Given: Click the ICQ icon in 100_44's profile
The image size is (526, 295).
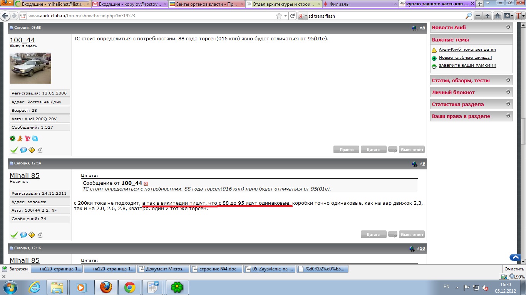Looking at the screenshot, I should 12,139.
